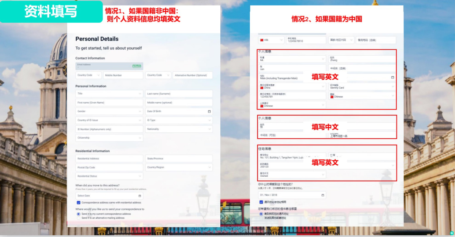The height and width of the screenshot is (237, 455).
Task: Select Send it to my current correspondence address
Action: click(78, 214)
